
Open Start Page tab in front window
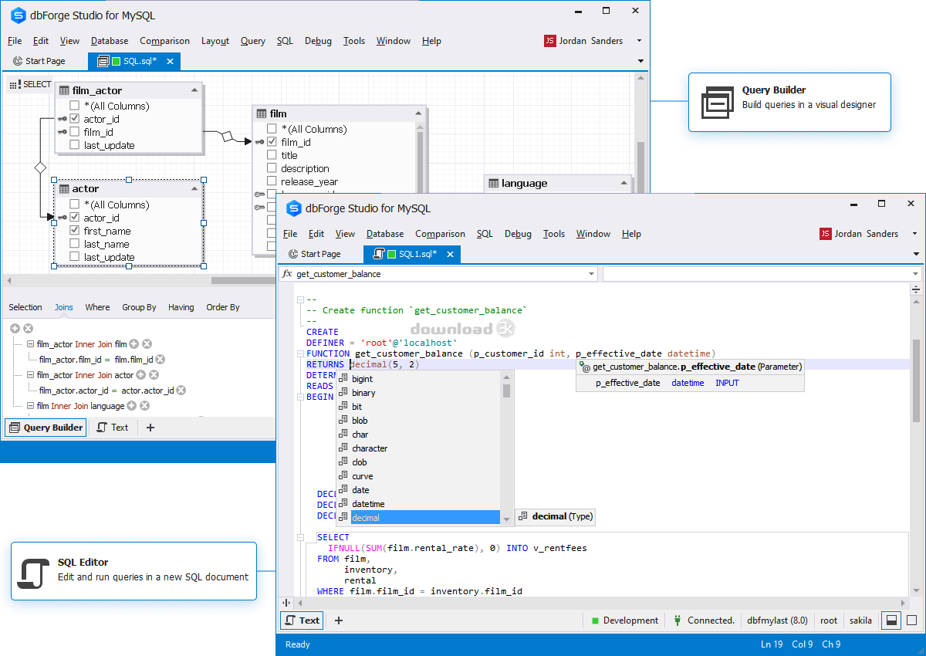pos(314,254)
